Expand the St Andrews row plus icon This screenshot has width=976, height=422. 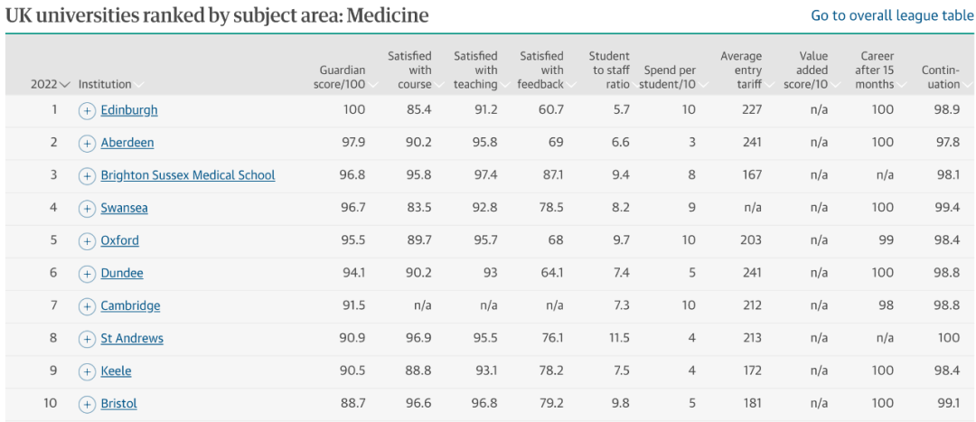[x=87, y=339]
